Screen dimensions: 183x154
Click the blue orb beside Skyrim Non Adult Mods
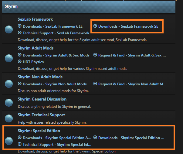tap(9, 84)
